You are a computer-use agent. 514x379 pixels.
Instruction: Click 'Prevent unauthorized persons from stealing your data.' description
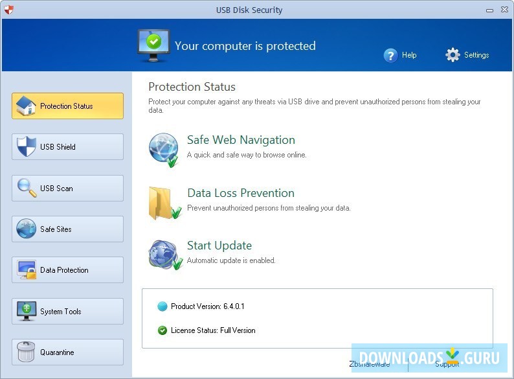[x=269, y=208]
